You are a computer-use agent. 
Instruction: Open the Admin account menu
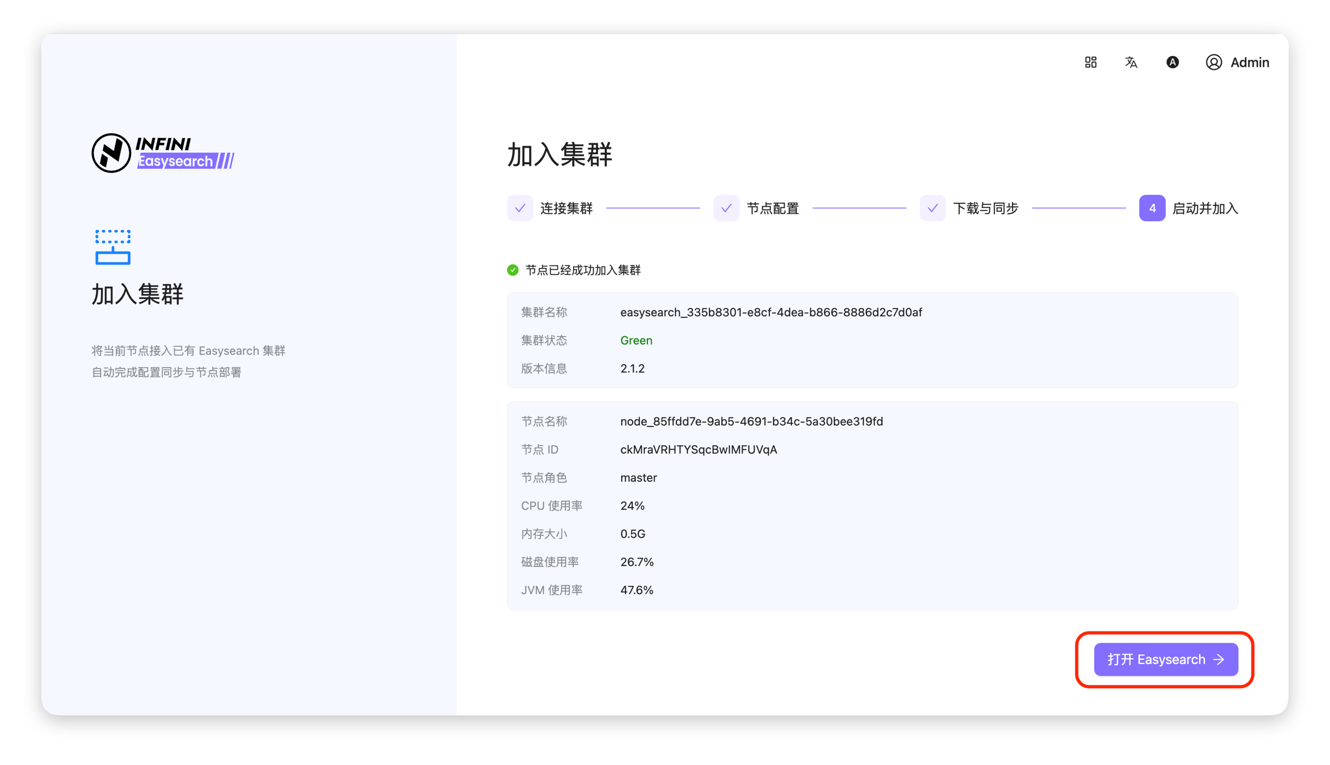click(1249, 62)
